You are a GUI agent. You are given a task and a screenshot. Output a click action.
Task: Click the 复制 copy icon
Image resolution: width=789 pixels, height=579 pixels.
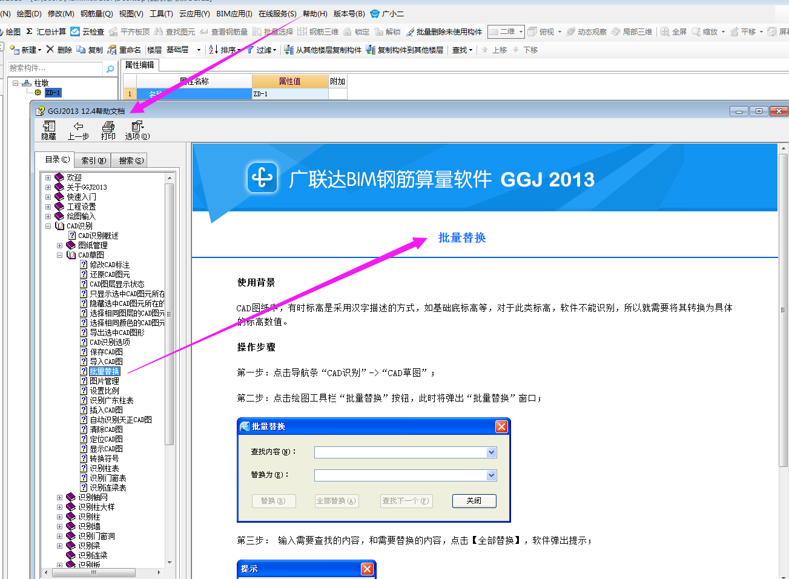[81, 50]
